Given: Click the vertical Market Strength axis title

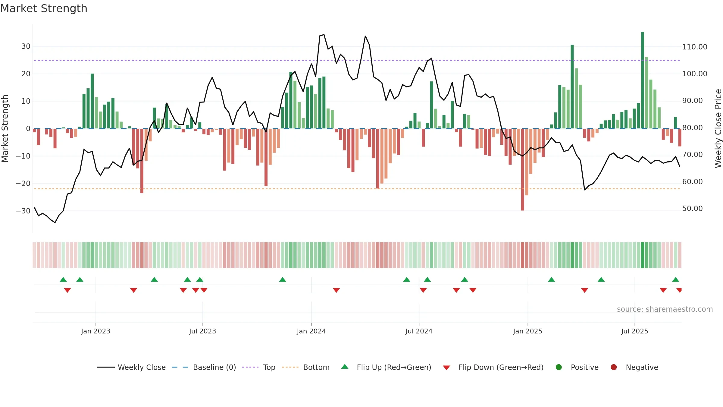Looking at the screenshot, I should tap(5, 128).
